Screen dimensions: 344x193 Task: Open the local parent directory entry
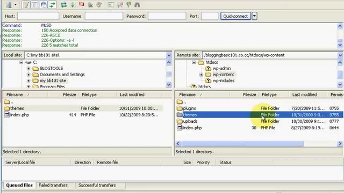[9, 102]
